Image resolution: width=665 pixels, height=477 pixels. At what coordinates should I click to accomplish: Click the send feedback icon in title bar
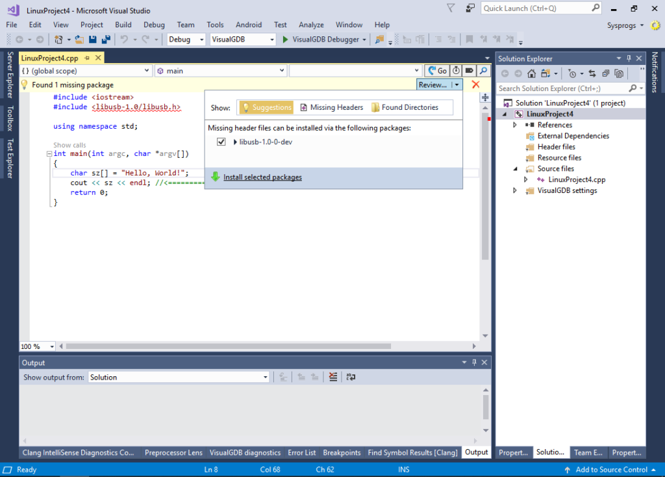[470, 8]
